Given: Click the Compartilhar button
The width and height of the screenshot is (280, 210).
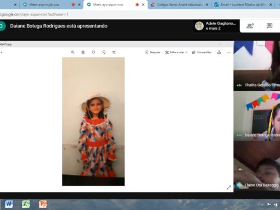Looking at the screenshot, I should 201,52.
